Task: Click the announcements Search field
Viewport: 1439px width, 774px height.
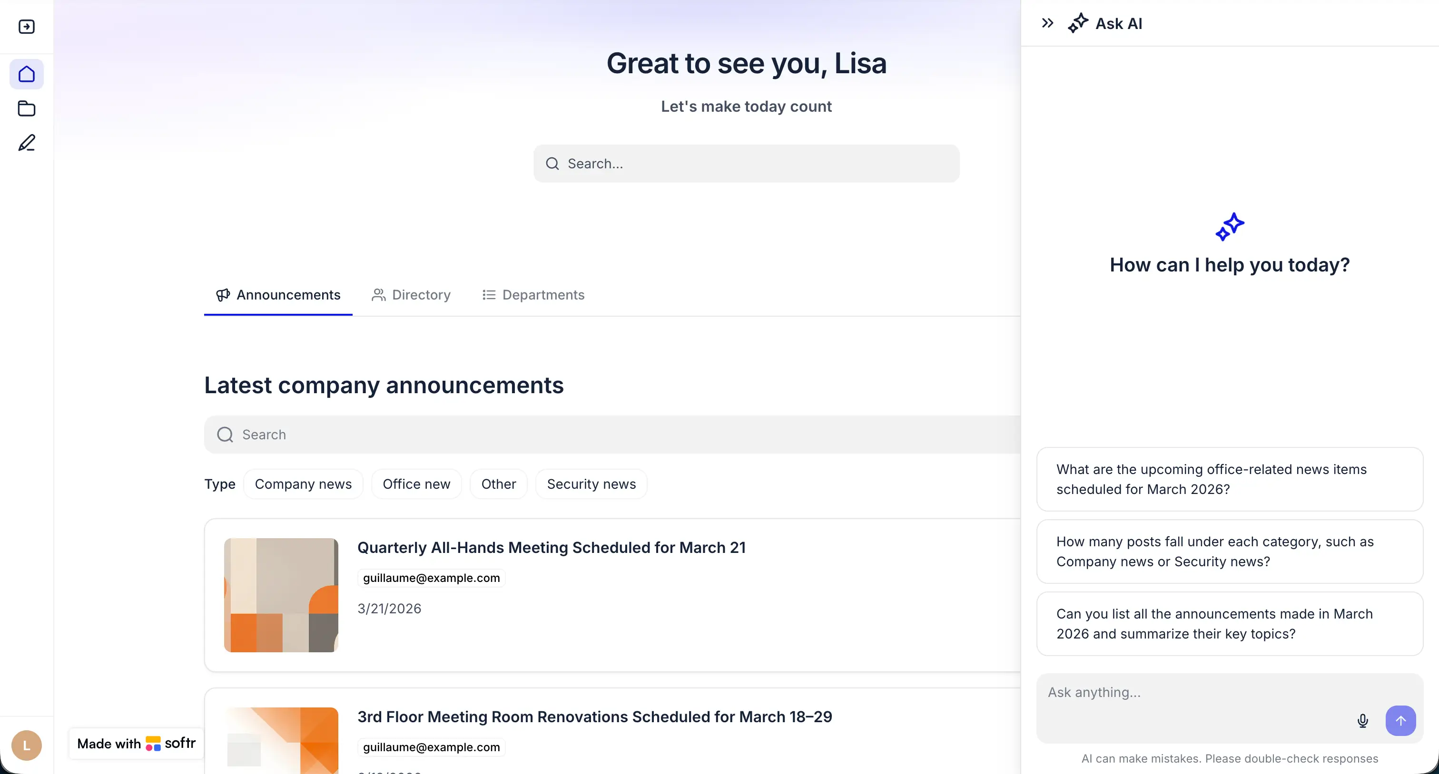Action: pos(612,435)
